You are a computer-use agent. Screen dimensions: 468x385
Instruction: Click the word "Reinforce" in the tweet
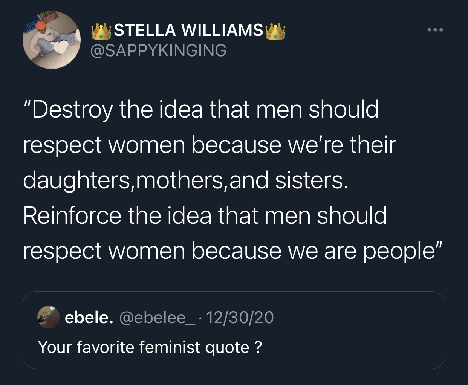click(x=72, y=215)
